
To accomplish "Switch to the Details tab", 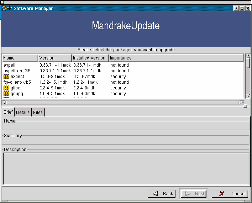I will [x=23, y=113].
